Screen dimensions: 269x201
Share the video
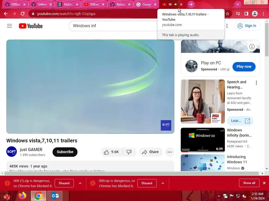(151, 152)
